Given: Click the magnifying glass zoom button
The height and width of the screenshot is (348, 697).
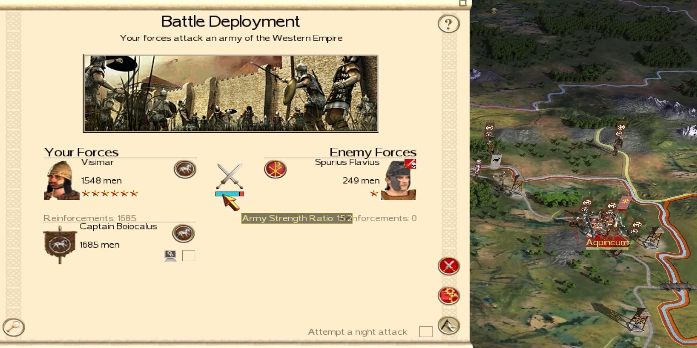Looking at the screenshot, I should (14, 327).
